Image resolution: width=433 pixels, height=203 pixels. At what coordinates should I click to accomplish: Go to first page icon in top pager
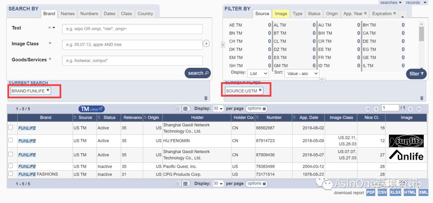(367, 109)
